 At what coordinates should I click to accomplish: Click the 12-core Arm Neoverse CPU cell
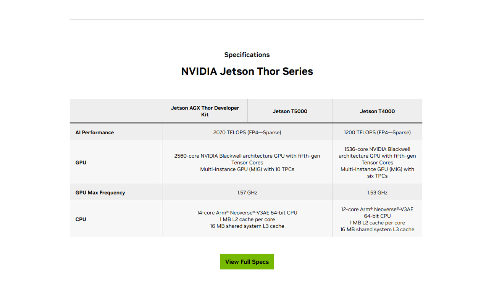click(x=377, y=219)
